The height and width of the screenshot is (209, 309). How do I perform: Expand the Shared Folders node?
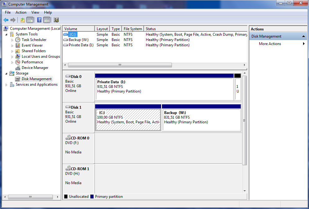pos(12,51)
